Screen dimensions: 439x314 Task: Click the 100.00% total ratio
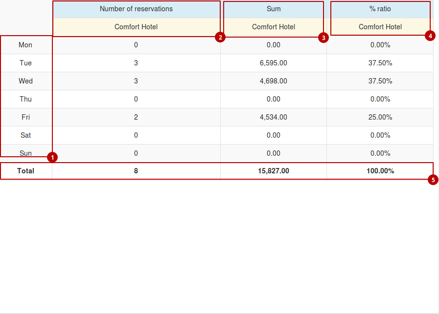click(x=380, y=171)
